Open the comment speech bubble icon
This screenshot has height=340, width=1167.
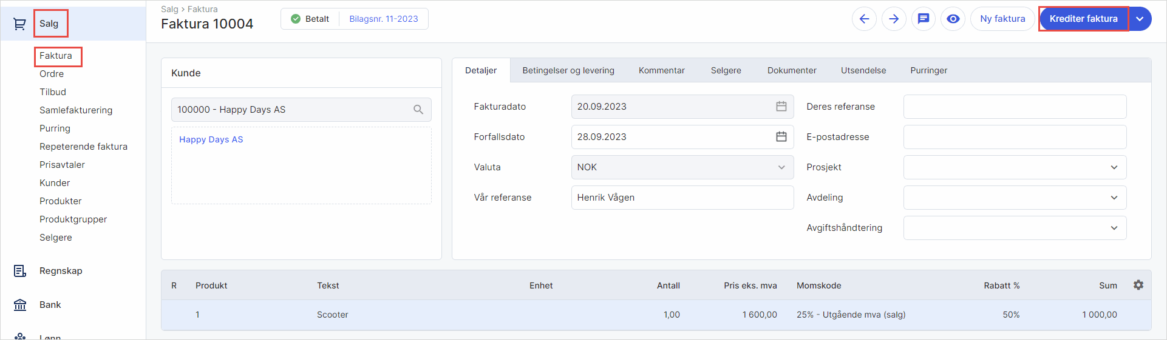pyautogui.click(x=923, y=19)
